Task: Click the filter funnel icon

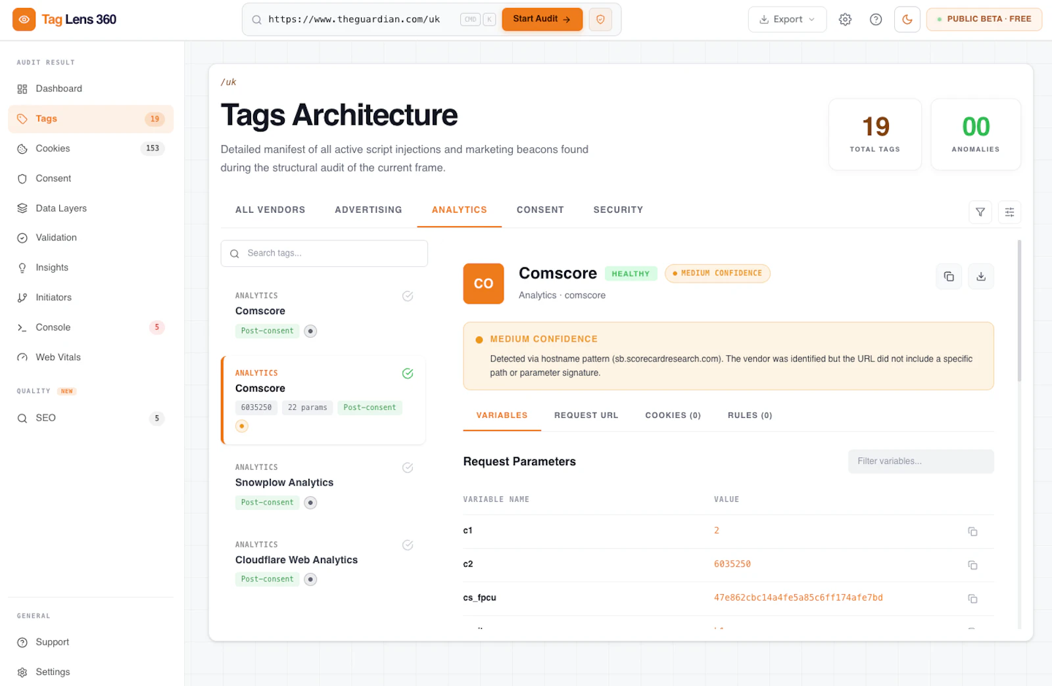Action: [980, 212]
